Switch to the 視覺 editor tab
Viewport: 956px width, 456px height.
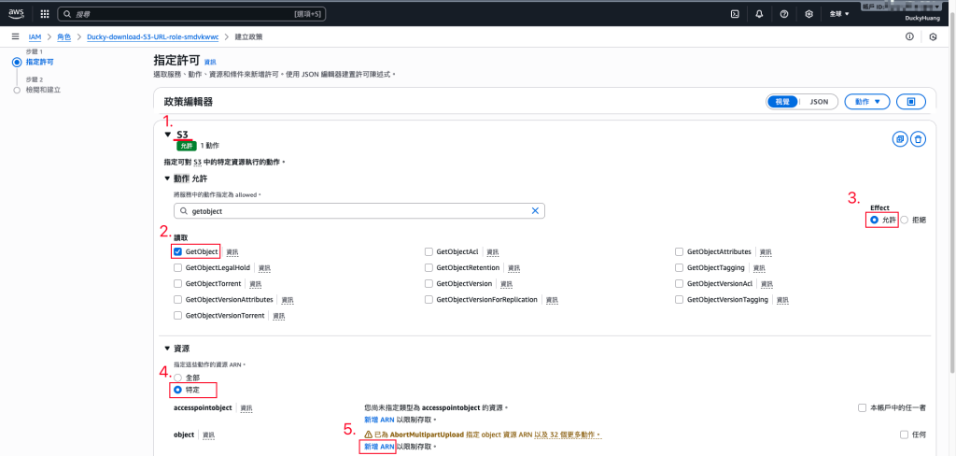pyautogui.click(x=781, y=102)
